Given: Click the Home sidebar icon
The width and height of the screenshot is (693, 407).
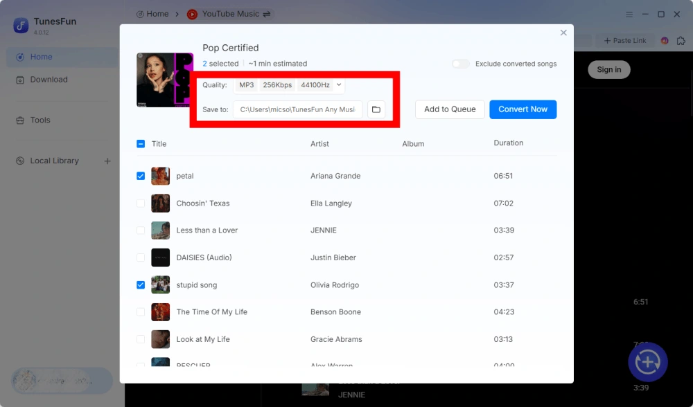Looking at the screenshot, I should pyautogui.click(x=20, y=57).
